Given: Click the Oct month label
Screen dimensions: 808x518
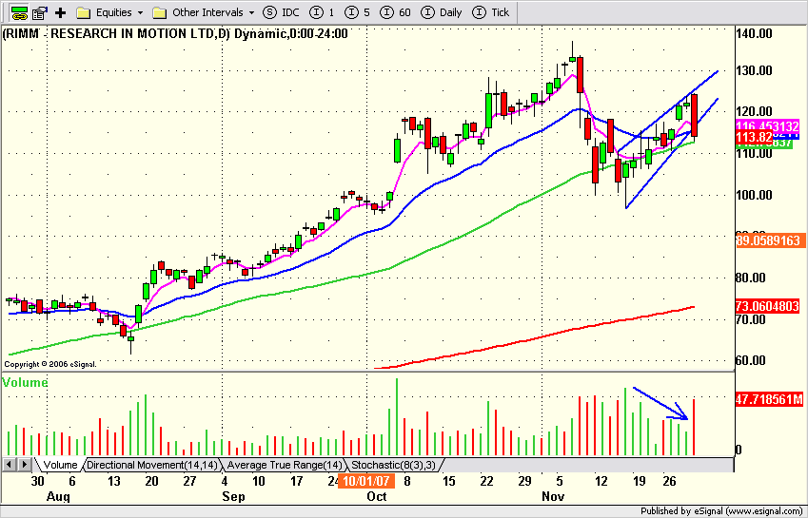Looking at the screenshot, I should (377, 497).
